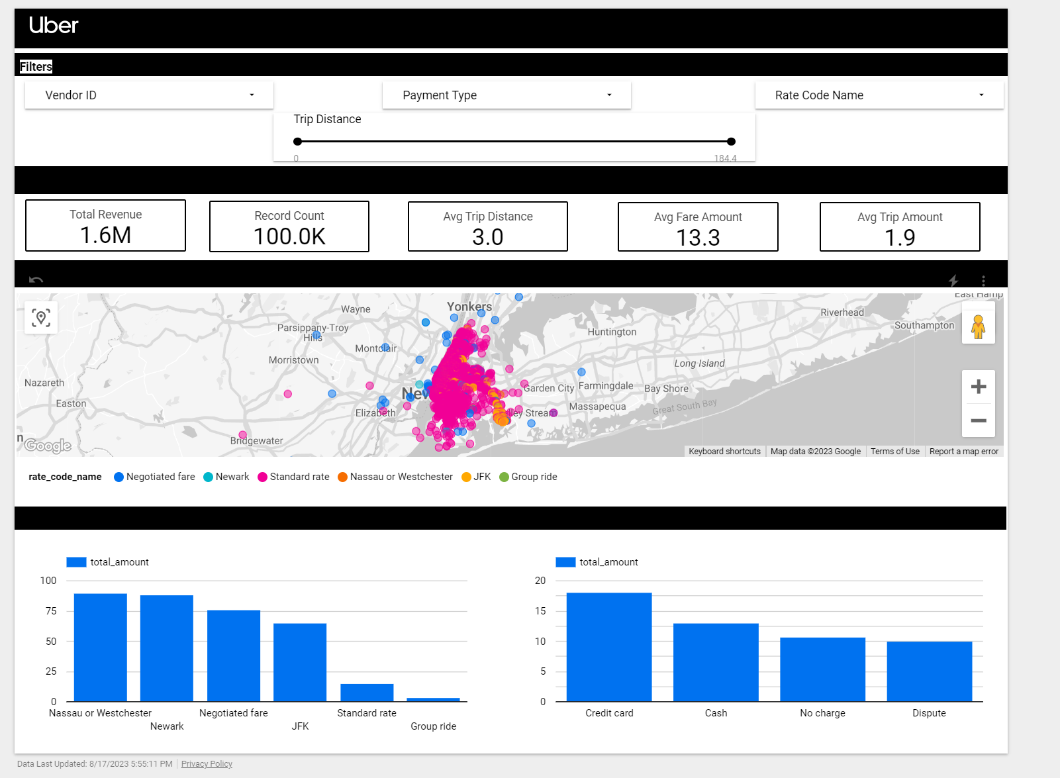Click Yonkers label on map
1060x778 pixels.
(469, 307)
